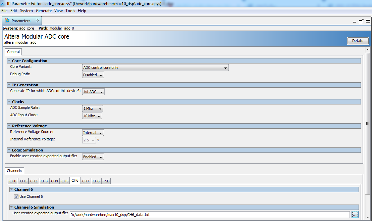Click the Path: modular_adc_0 text

click(x=56, y=28)
